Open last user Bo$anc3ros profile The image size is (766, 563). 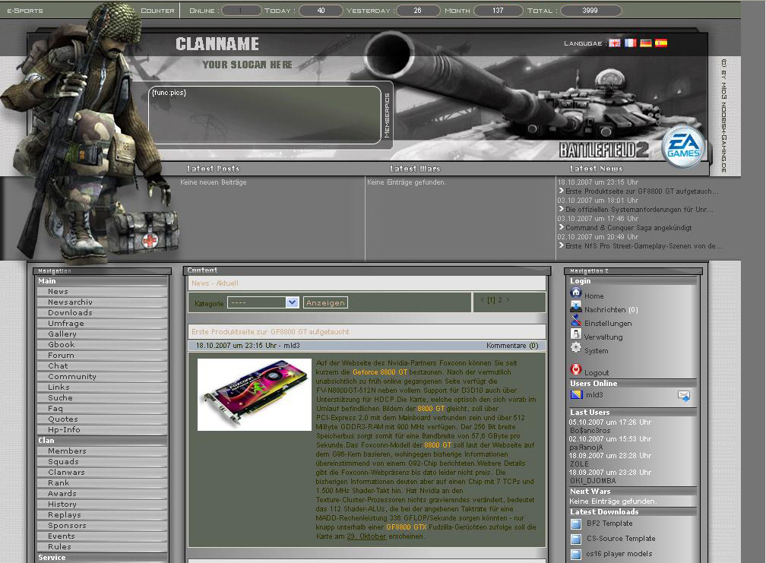pyautogui.click(x=590, y=431)
